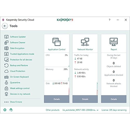Click the Data Encryption icon
The width and height of the screenshot is (130, 130).
coord(6,48)
